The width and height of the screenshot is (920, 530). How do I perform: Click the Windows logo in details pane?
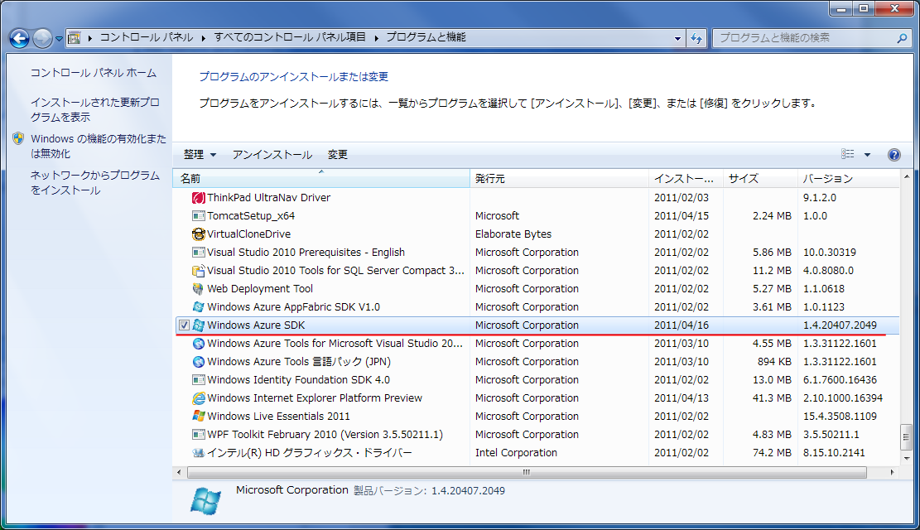click(x=205, y=501)
